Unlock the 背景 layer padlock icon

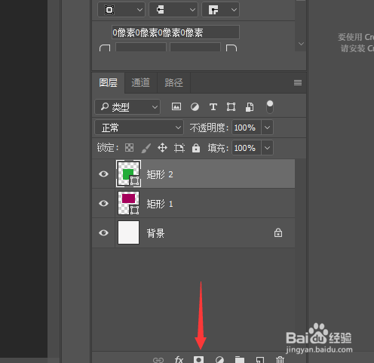click(278, 232)
